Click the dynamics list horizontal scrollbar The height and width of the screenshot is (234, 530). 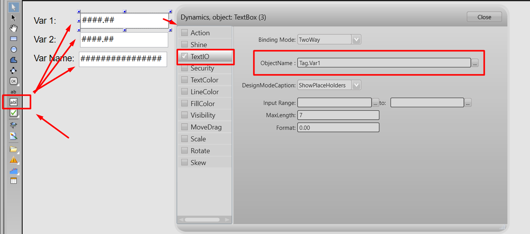coord(202,220)
